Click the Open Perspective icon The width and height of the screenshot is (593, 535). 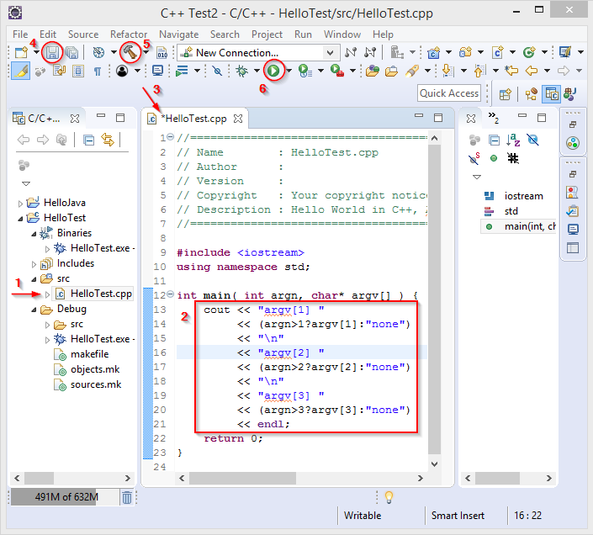(x=506, y=93)
